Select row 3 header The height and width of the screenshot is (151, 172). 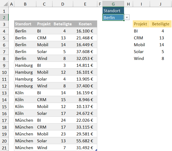[x=4, y=24]
